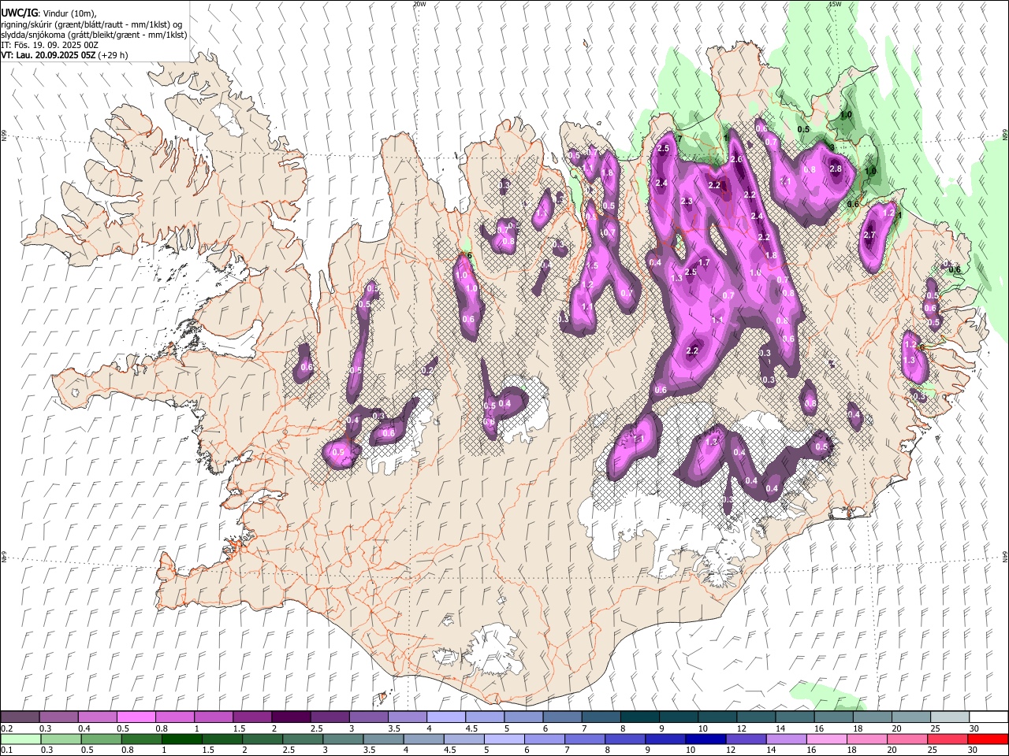Viewport: 1009px width, 756px height.
Task: Click the 'VT: Lau. 20.09.2025 05Z' valid time
Action: pyautogui.click(x=48, y=55)
